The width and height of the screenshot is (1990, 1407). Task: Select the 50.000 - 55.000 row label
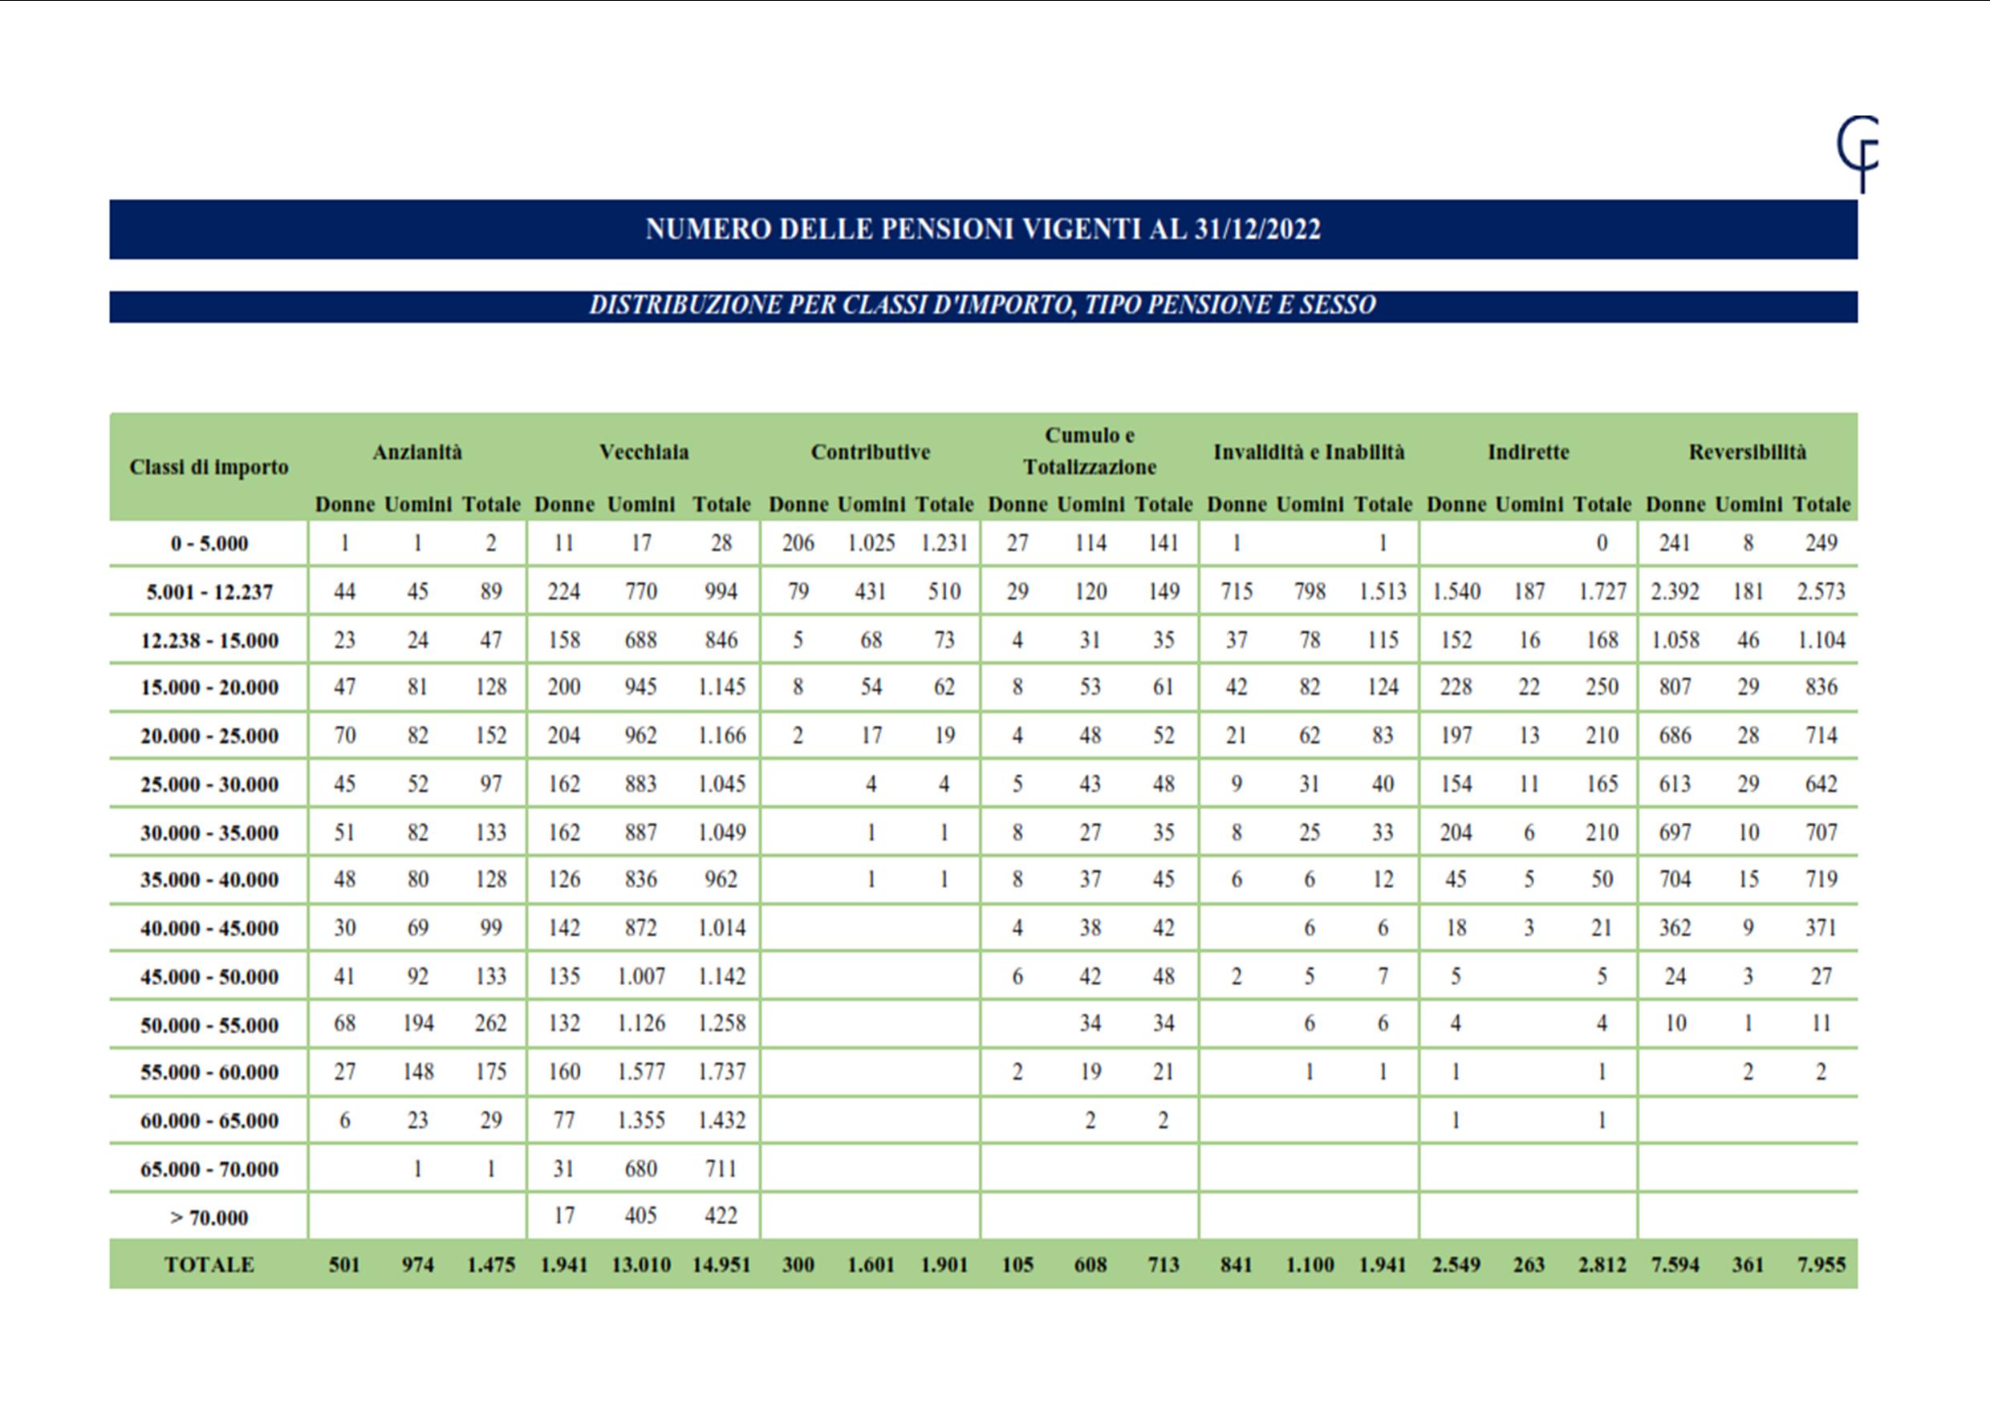click(x=209, y=1026)
